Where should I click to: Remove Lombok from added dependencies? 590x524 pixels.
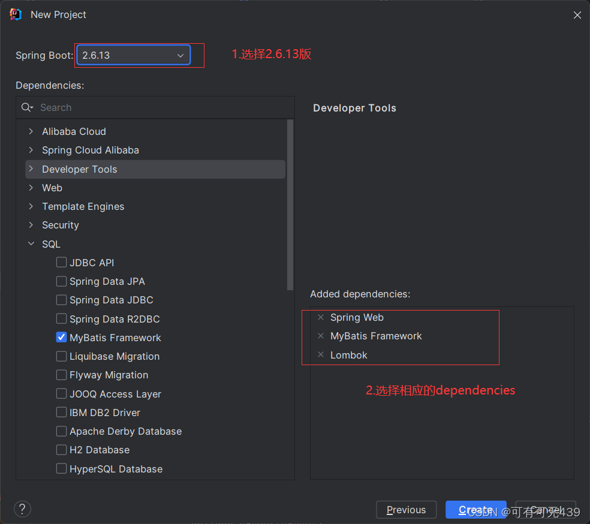click(321, 354)
